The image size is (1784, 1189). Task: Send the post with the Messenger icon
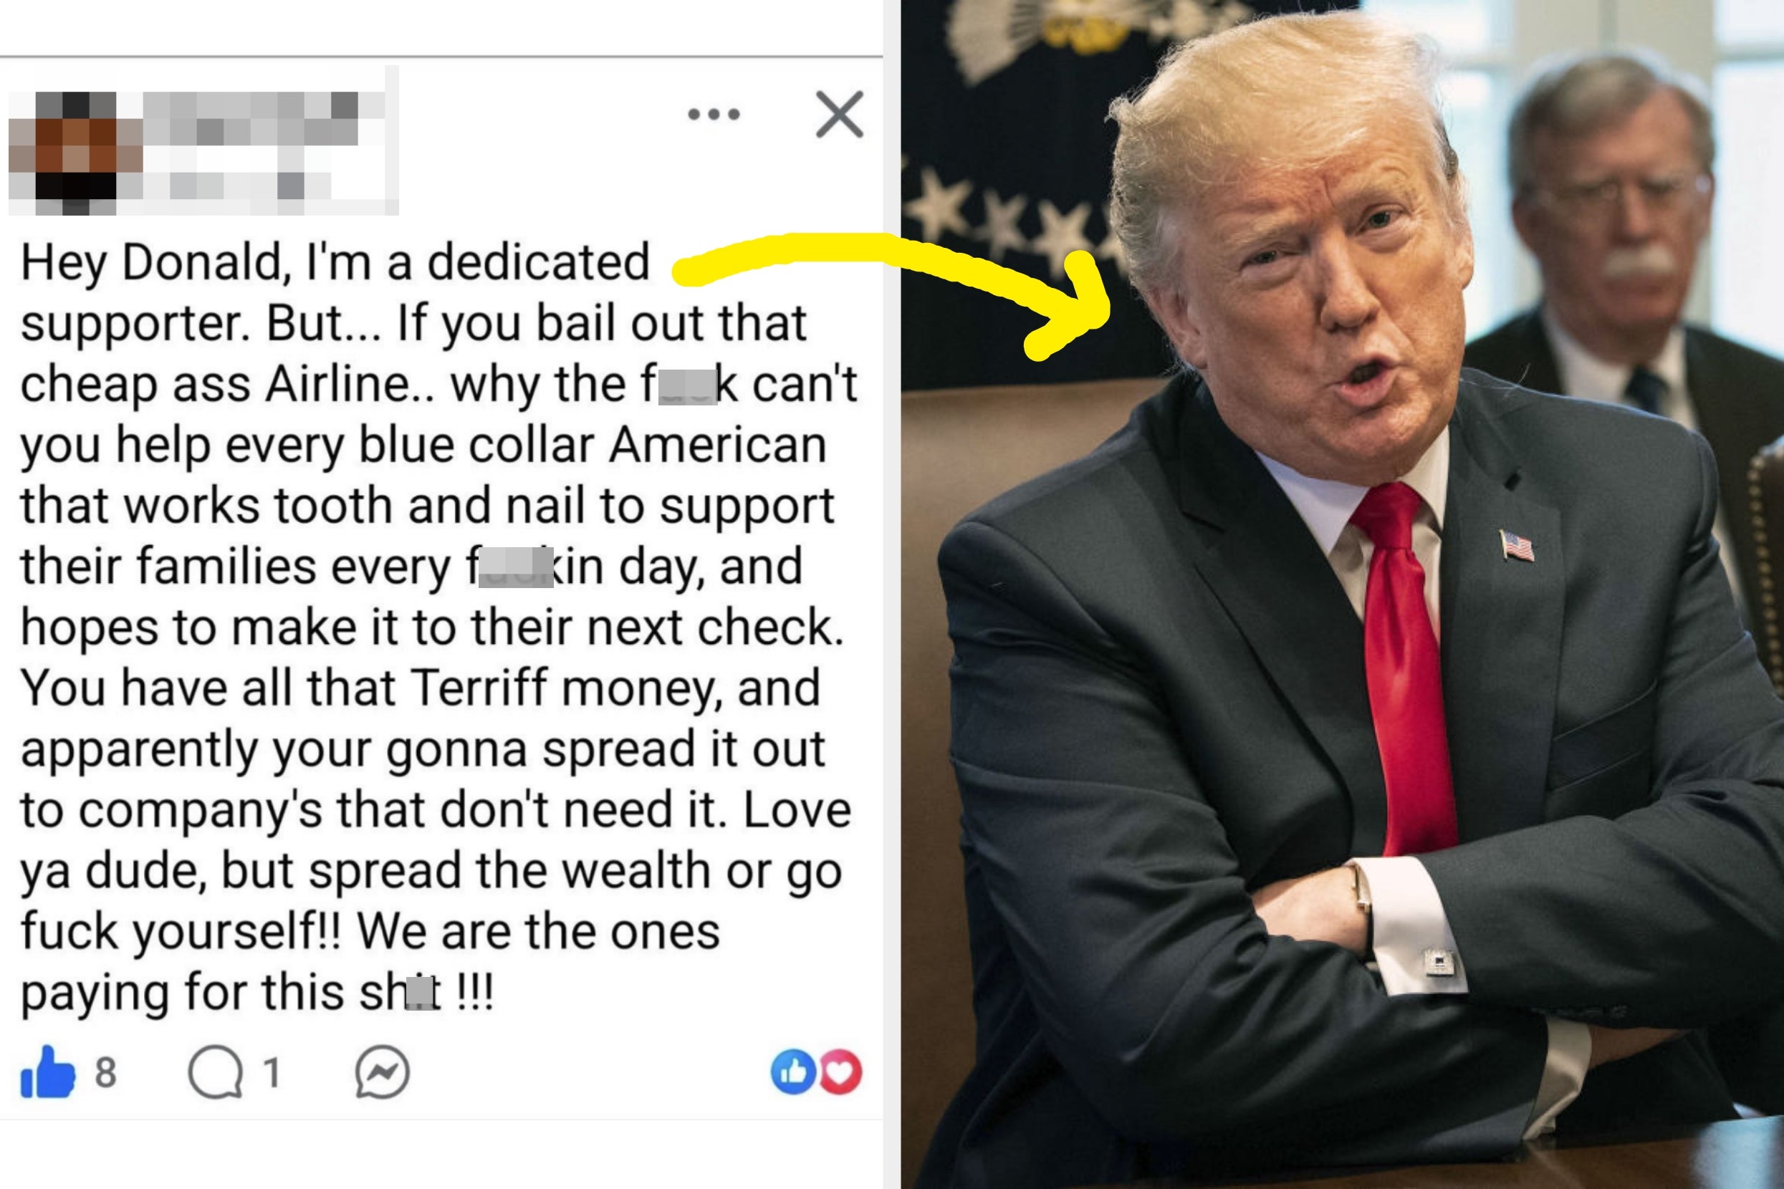coord(383,1072)
